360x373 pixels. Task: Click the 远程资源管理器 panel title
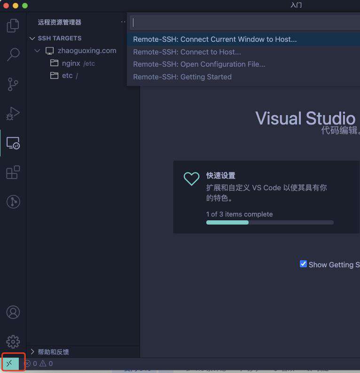(x=60, y=23)
